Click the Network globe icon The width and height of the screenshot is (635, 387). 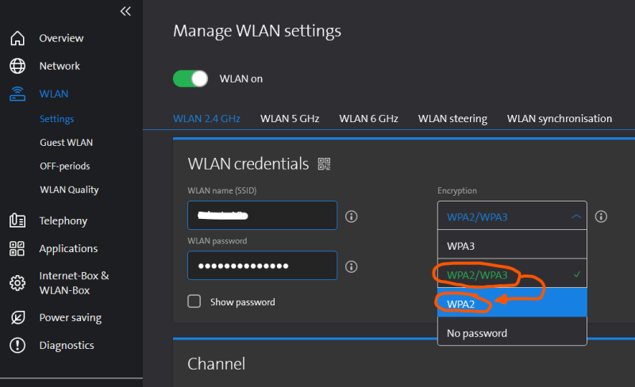pos(17,66)
